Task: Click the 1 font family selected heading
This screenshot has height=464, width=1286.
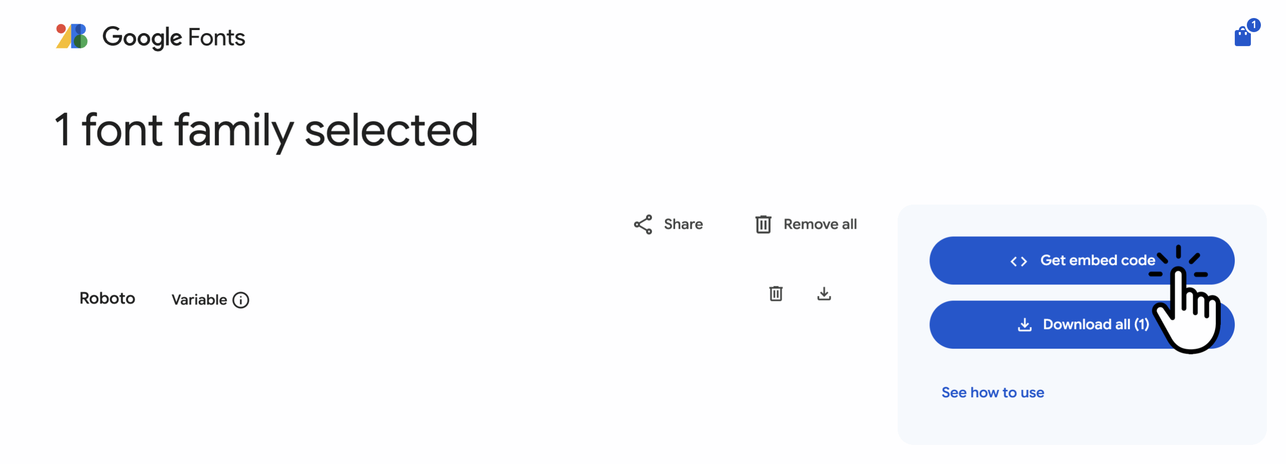Action: point(266,130)
